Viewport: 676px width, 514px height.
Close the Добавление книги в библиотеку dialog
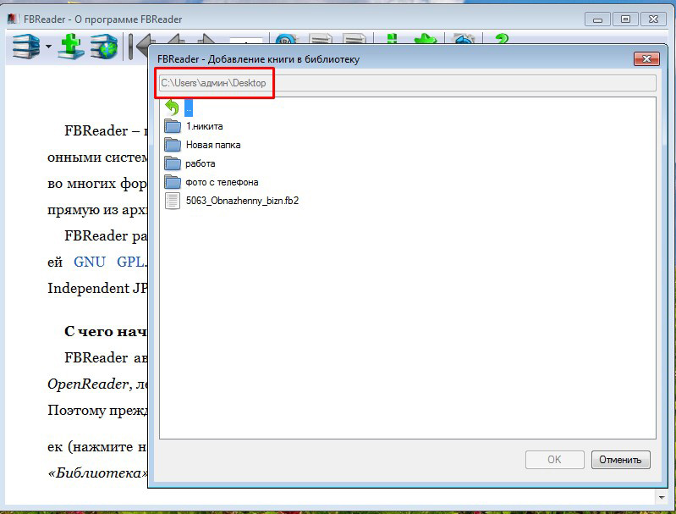pos(646,58)
